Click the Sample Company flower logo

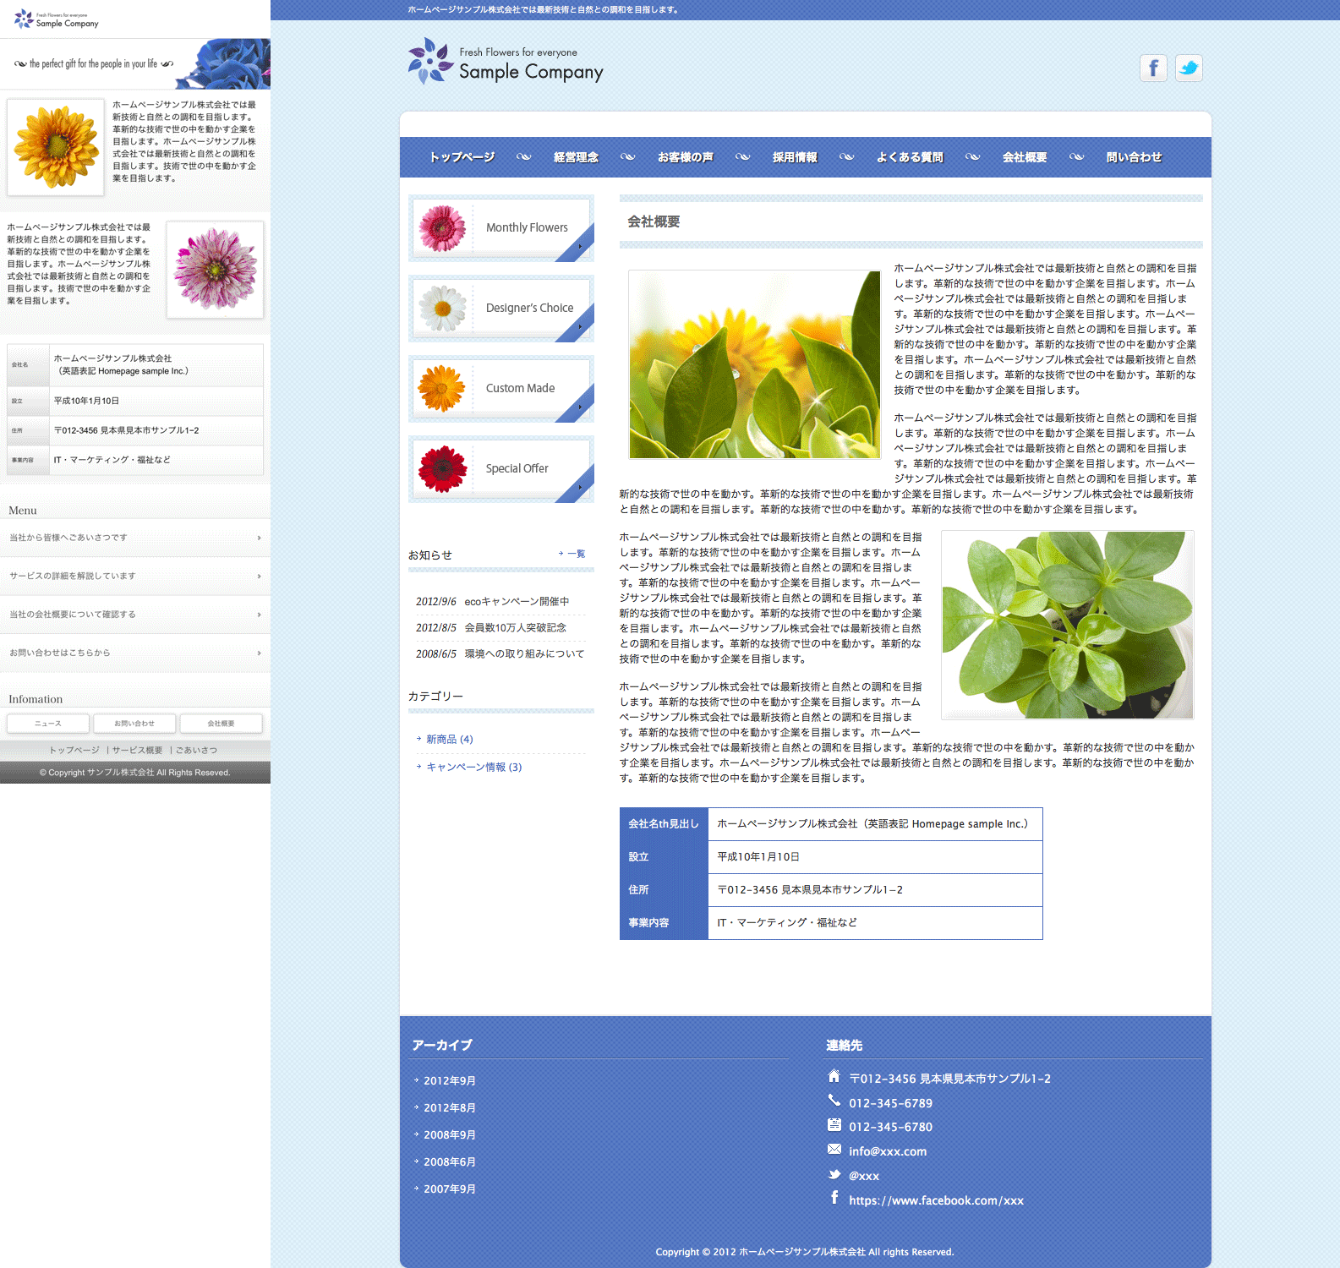[429, 61]
